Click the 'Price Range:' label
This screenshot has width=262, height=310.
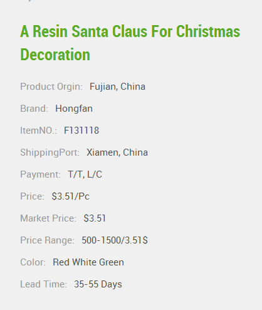48,240
